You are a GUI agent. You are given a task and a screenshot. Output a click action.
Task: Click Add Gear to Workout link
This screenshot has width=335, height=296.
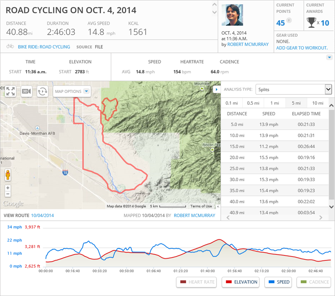tap(302, 48)
